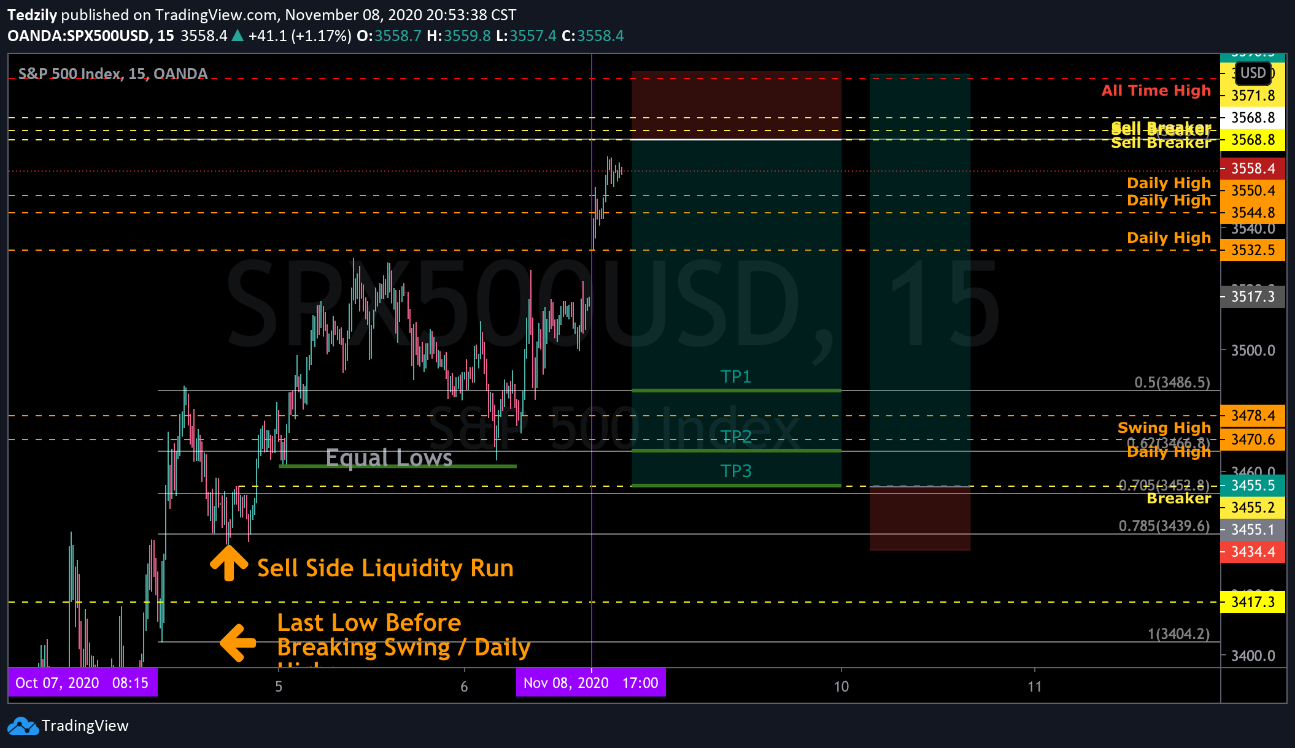Click the S&P 500 Index, 15, OANDA legend
This screenshot has width=1295, height=748.
pyautogui.click(x=113, y=74)
